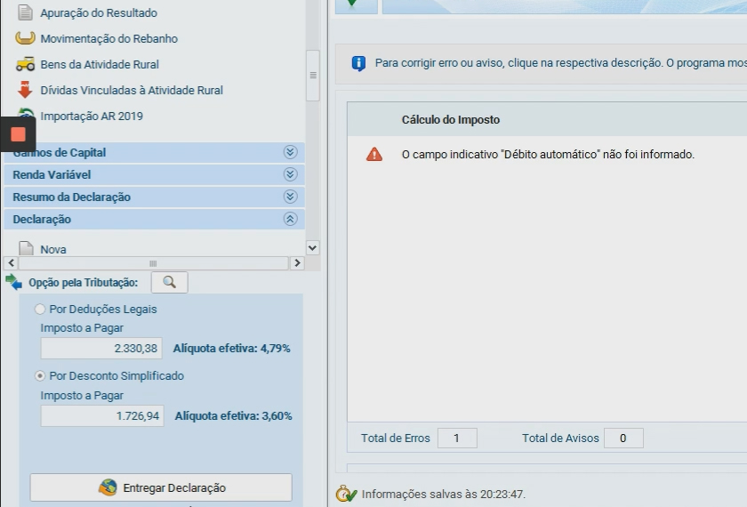Open the Débito automático error description
This screenshot has height=507, width=747.
pyautogui.click(x=547, y=155)
